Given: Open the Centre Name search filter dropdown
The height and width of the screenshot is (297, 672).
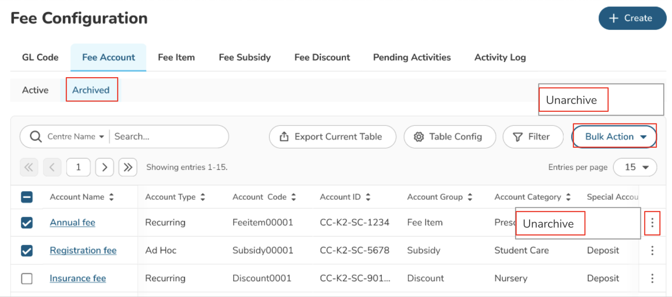Looking at the screenshot, I should [x=76, y=136].
